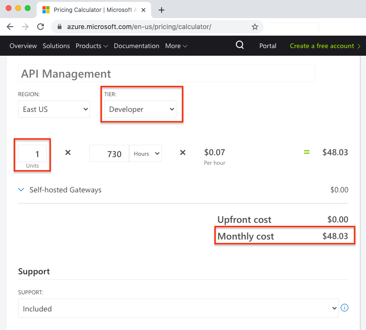Open the Azure site search icon

pyautogui.click(x=240, y=45)
